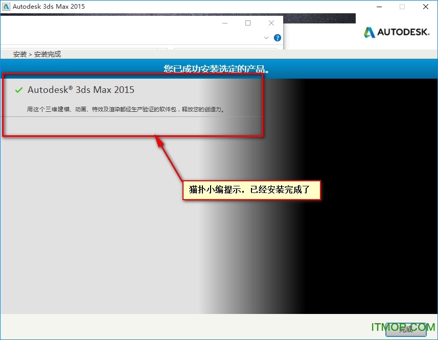The width and height of the screenshot is (438, 340).
Task: Select the Autodesk® 3ds Max 2015 product name
Action: pyautogui.click(x=81, y=89)
